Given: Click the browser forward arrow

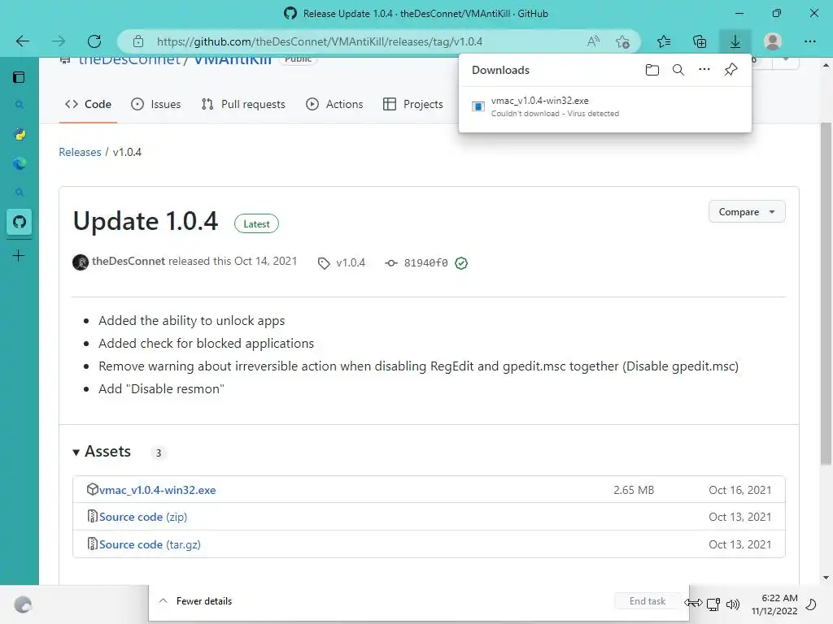Looking at the screenshot, I should tap(59, 41).
